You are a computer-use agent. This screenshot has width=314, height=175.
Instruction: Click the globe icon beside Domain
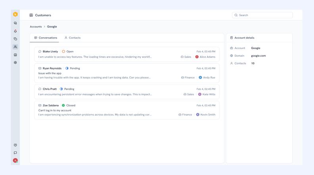[x=232, y=56]
